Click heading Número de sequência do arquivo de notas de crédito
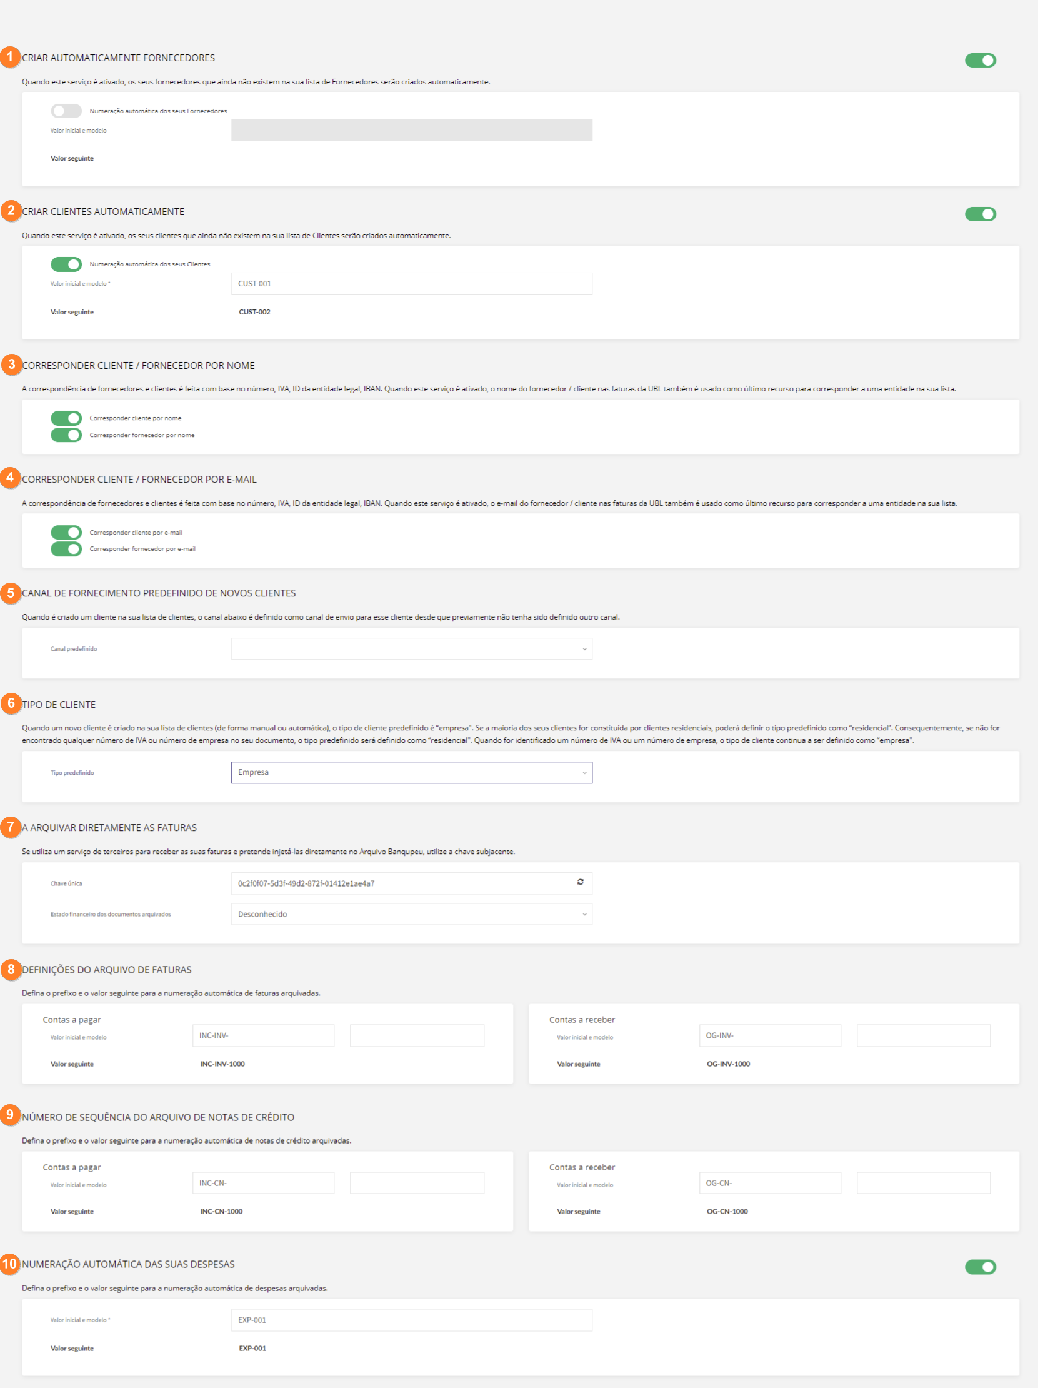 click(x=158, y=1117)
